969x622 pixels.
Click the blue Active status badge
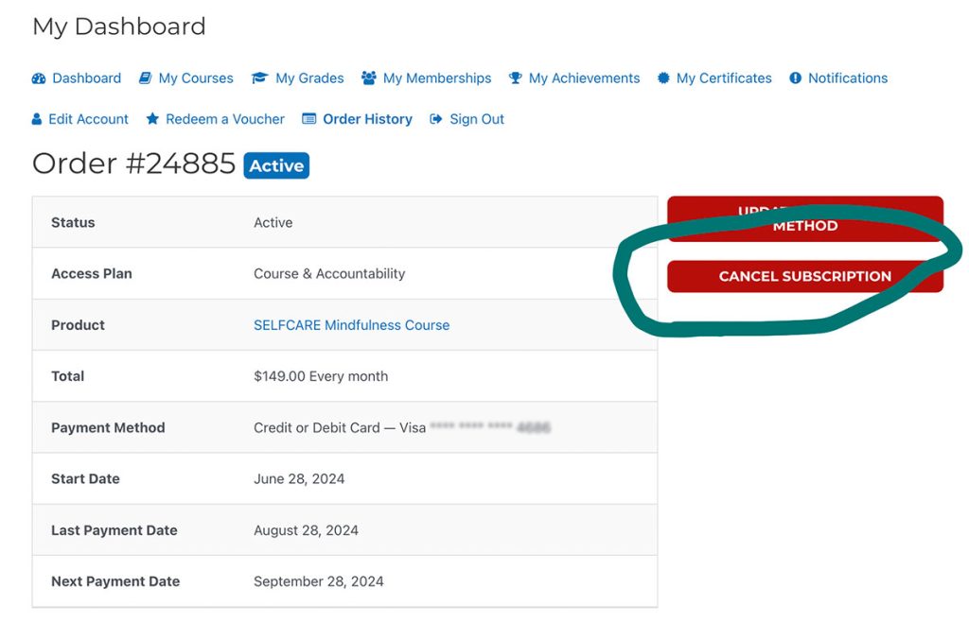click(x=276, y=165)
